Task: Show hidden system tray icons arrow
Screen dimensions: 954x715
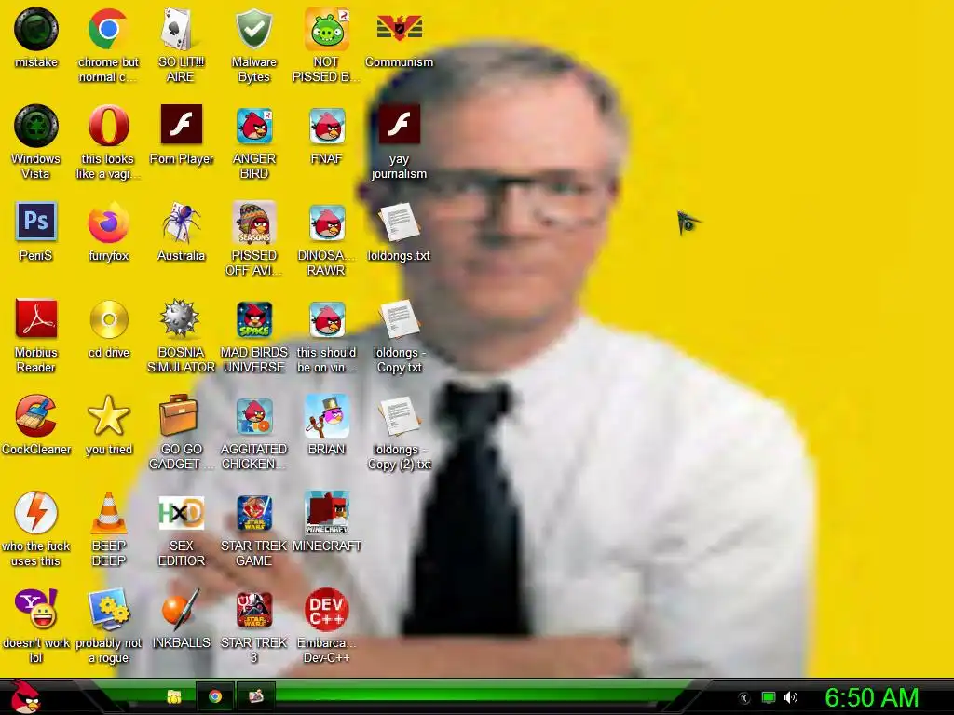Action: (x=743, y=698)
